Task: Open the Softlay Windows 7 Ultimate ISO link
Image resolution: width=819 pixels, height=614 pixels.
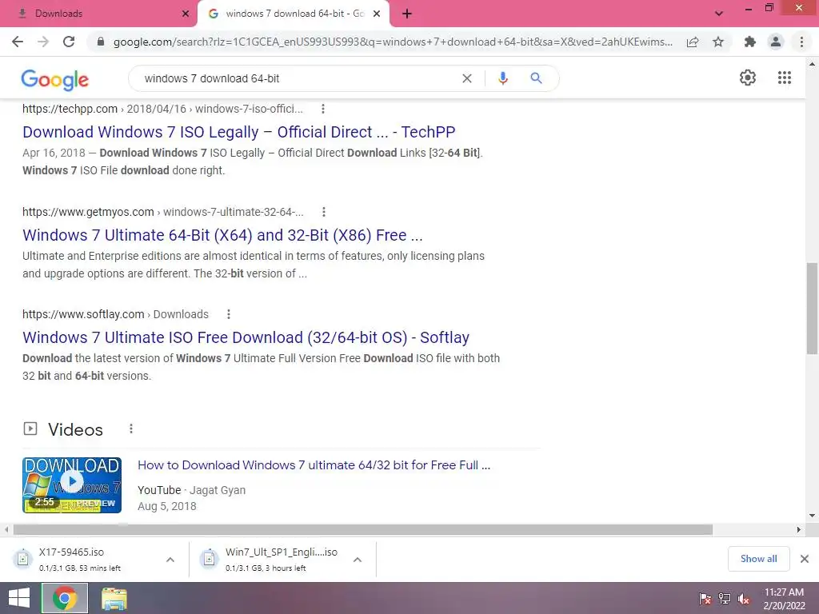Action: [246, 337]
